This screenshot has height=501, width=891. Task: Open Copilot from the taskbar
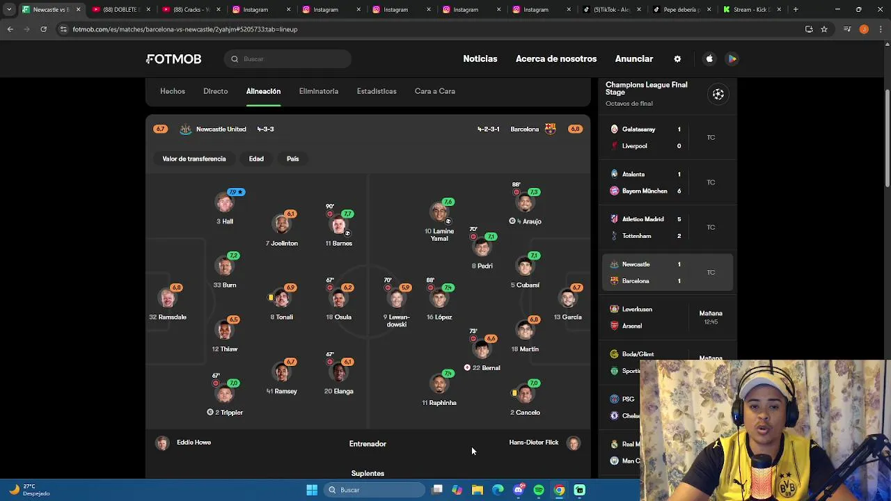click(x=457, y=490)
